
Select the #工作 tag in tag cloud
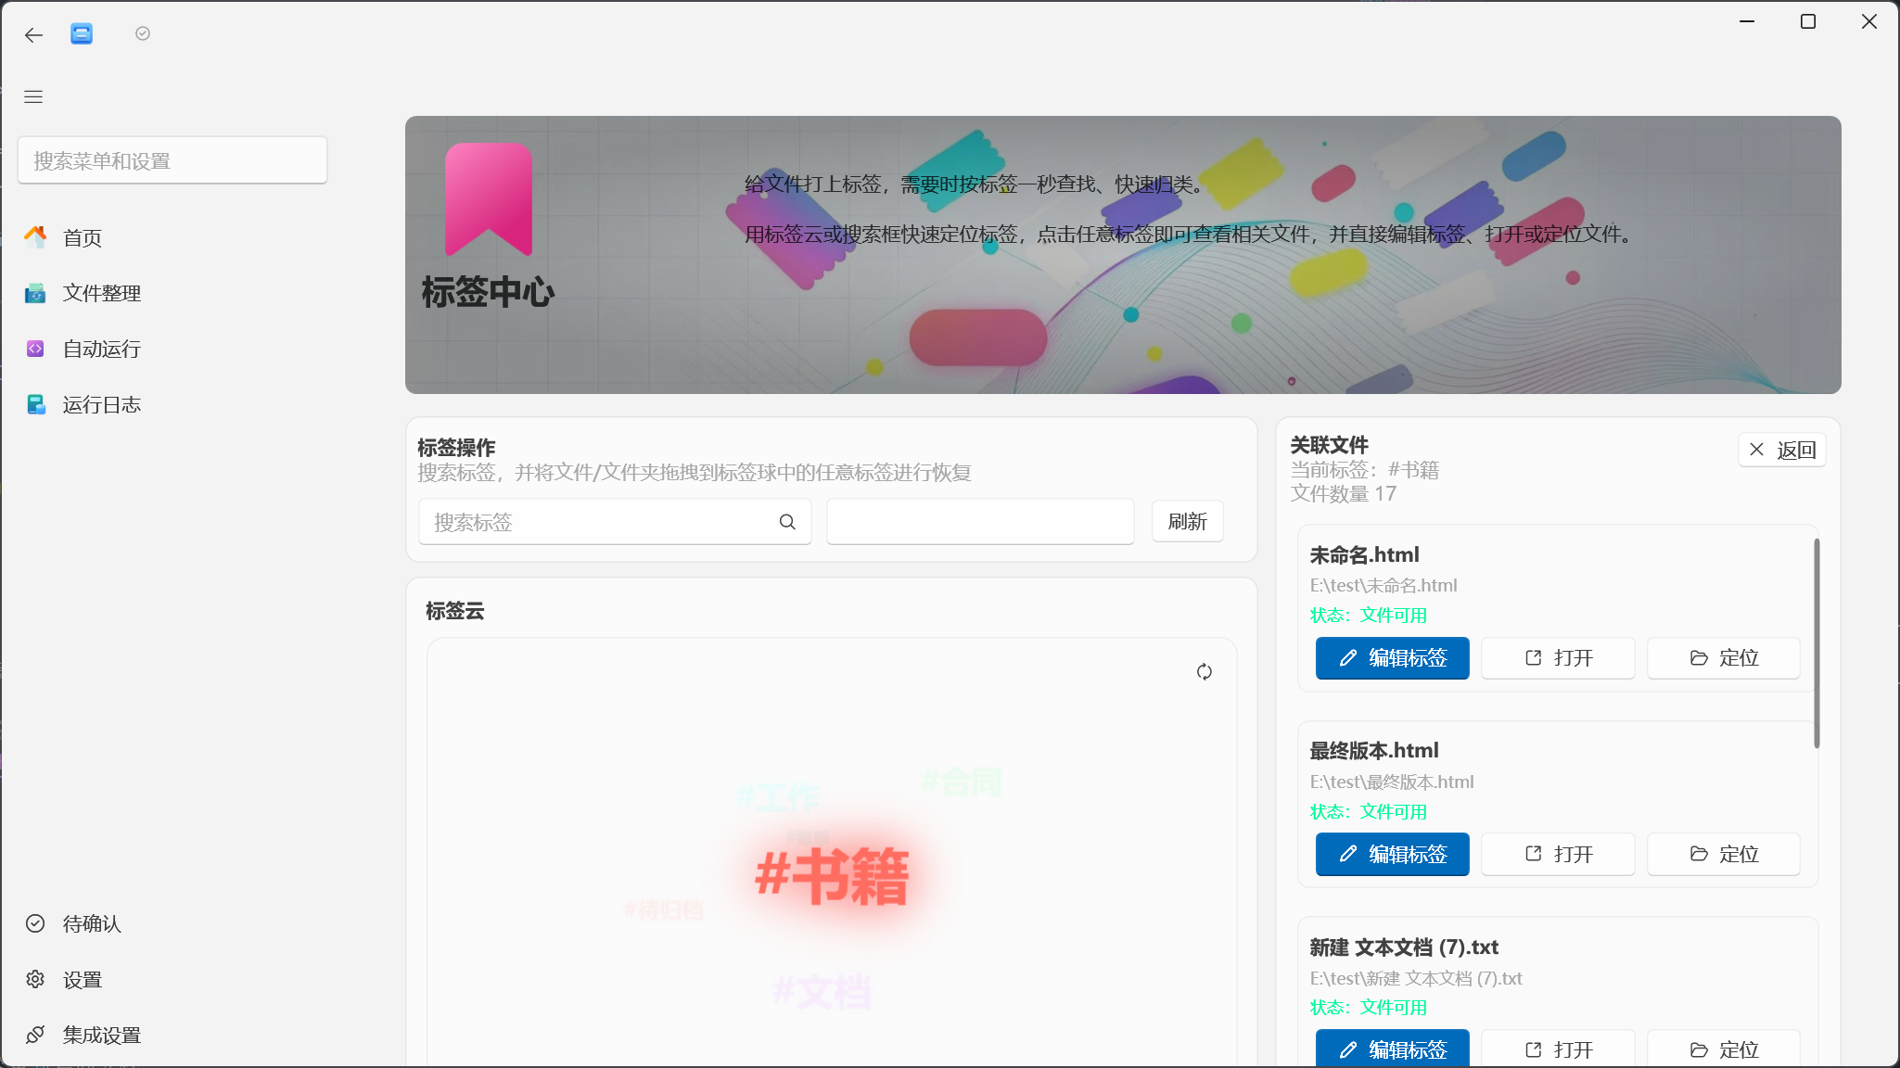point(778,797)
